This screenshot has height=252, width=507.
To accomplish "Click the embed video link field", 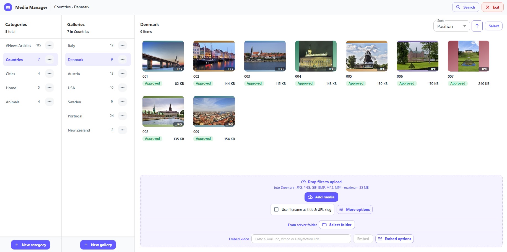I will (x=301, y=239).
